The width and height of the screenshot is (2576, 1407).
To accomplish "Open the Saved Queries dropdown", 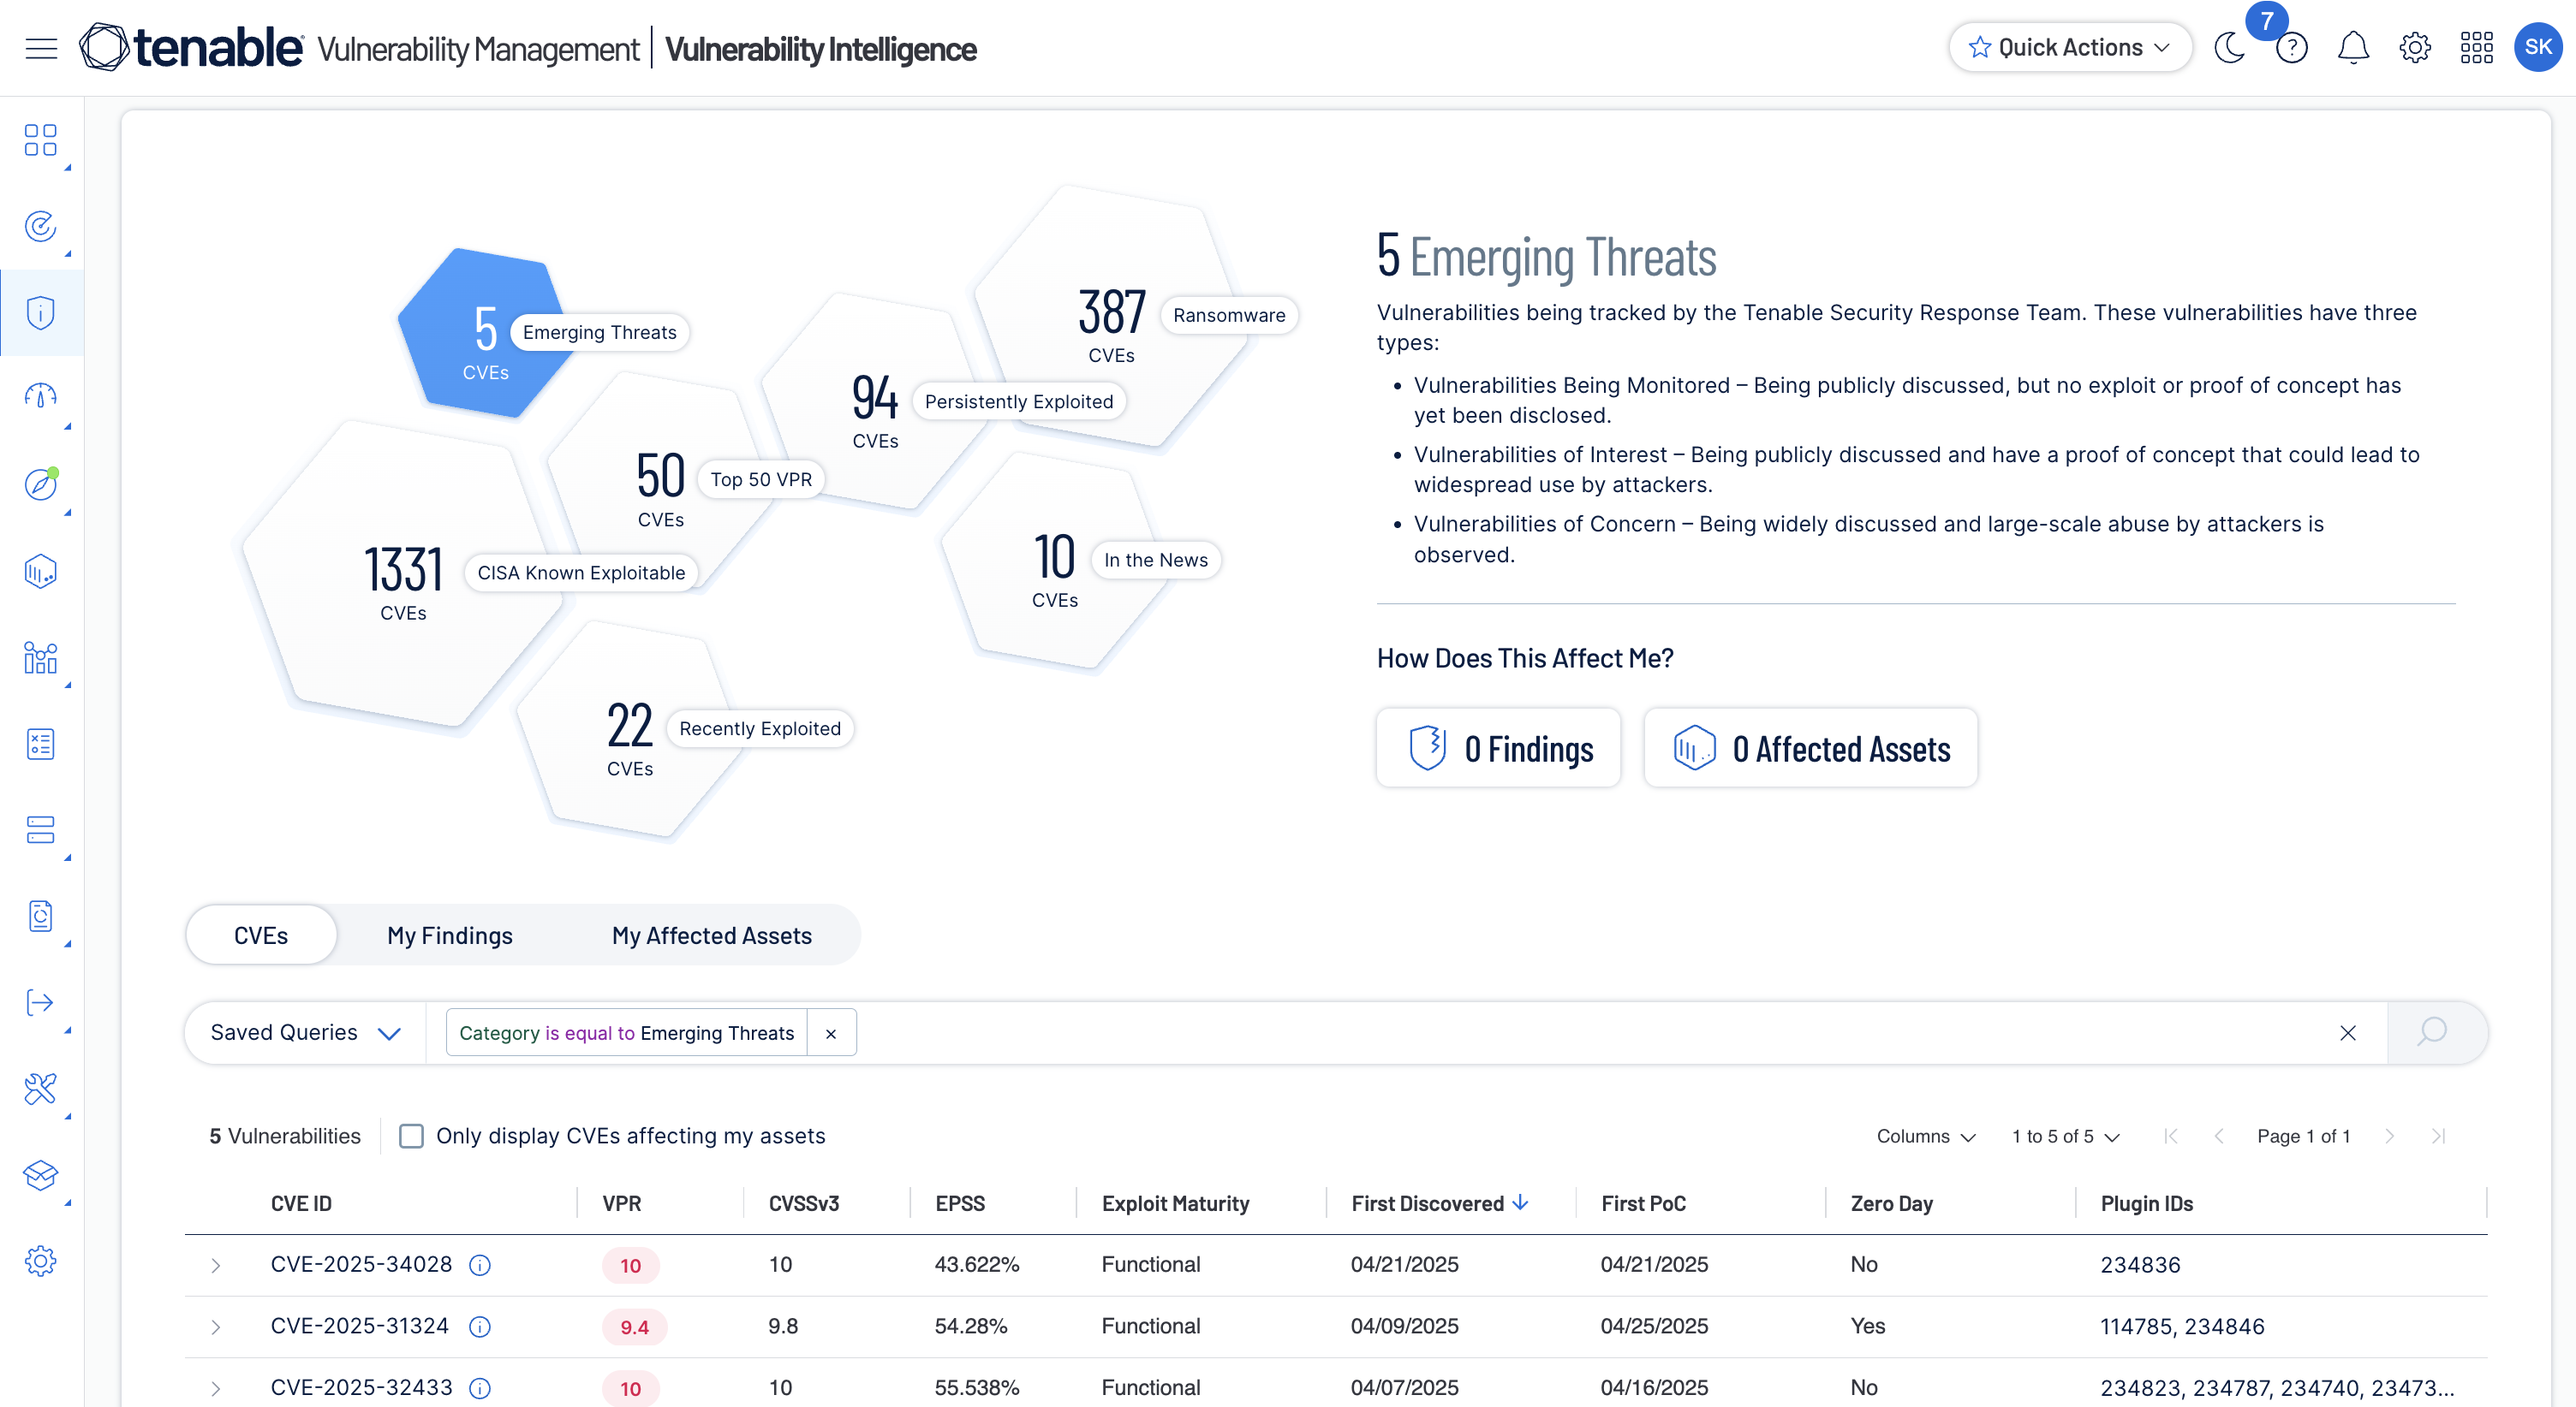I will 305,1032.
